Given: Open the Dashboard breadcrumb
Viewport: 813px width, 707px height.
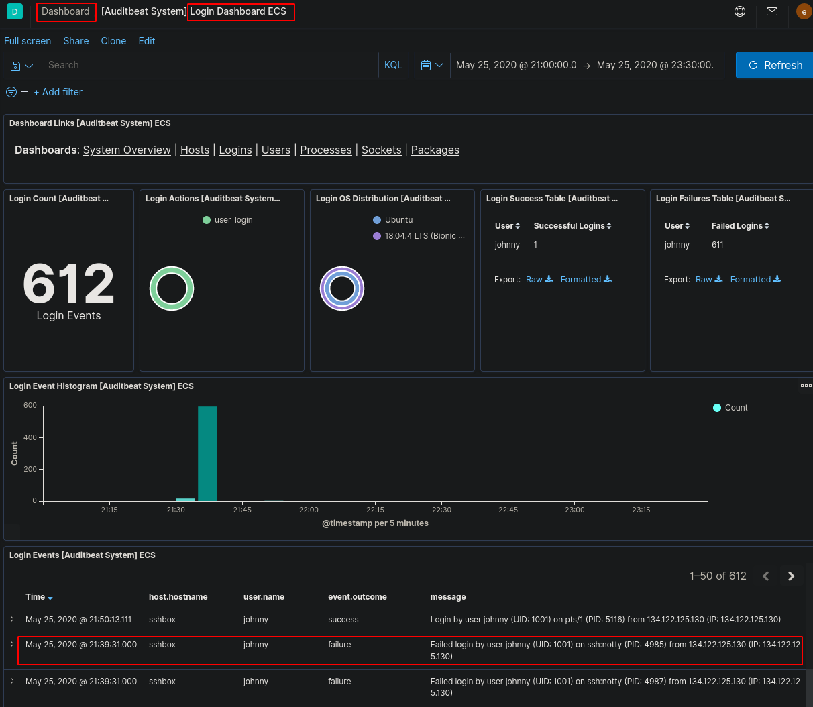Looking at the screenshot, I should 66,11.
